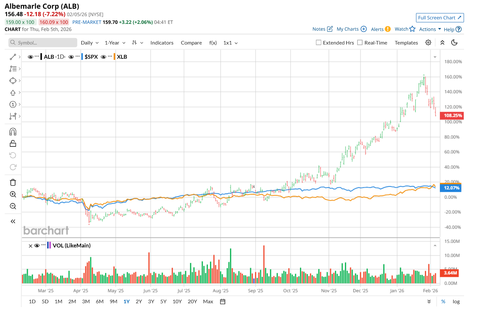Image resolution: width=477 pixels, height=311 pixels.
Task: Select the 1Y time range
Action: click(x=127, y=302)
